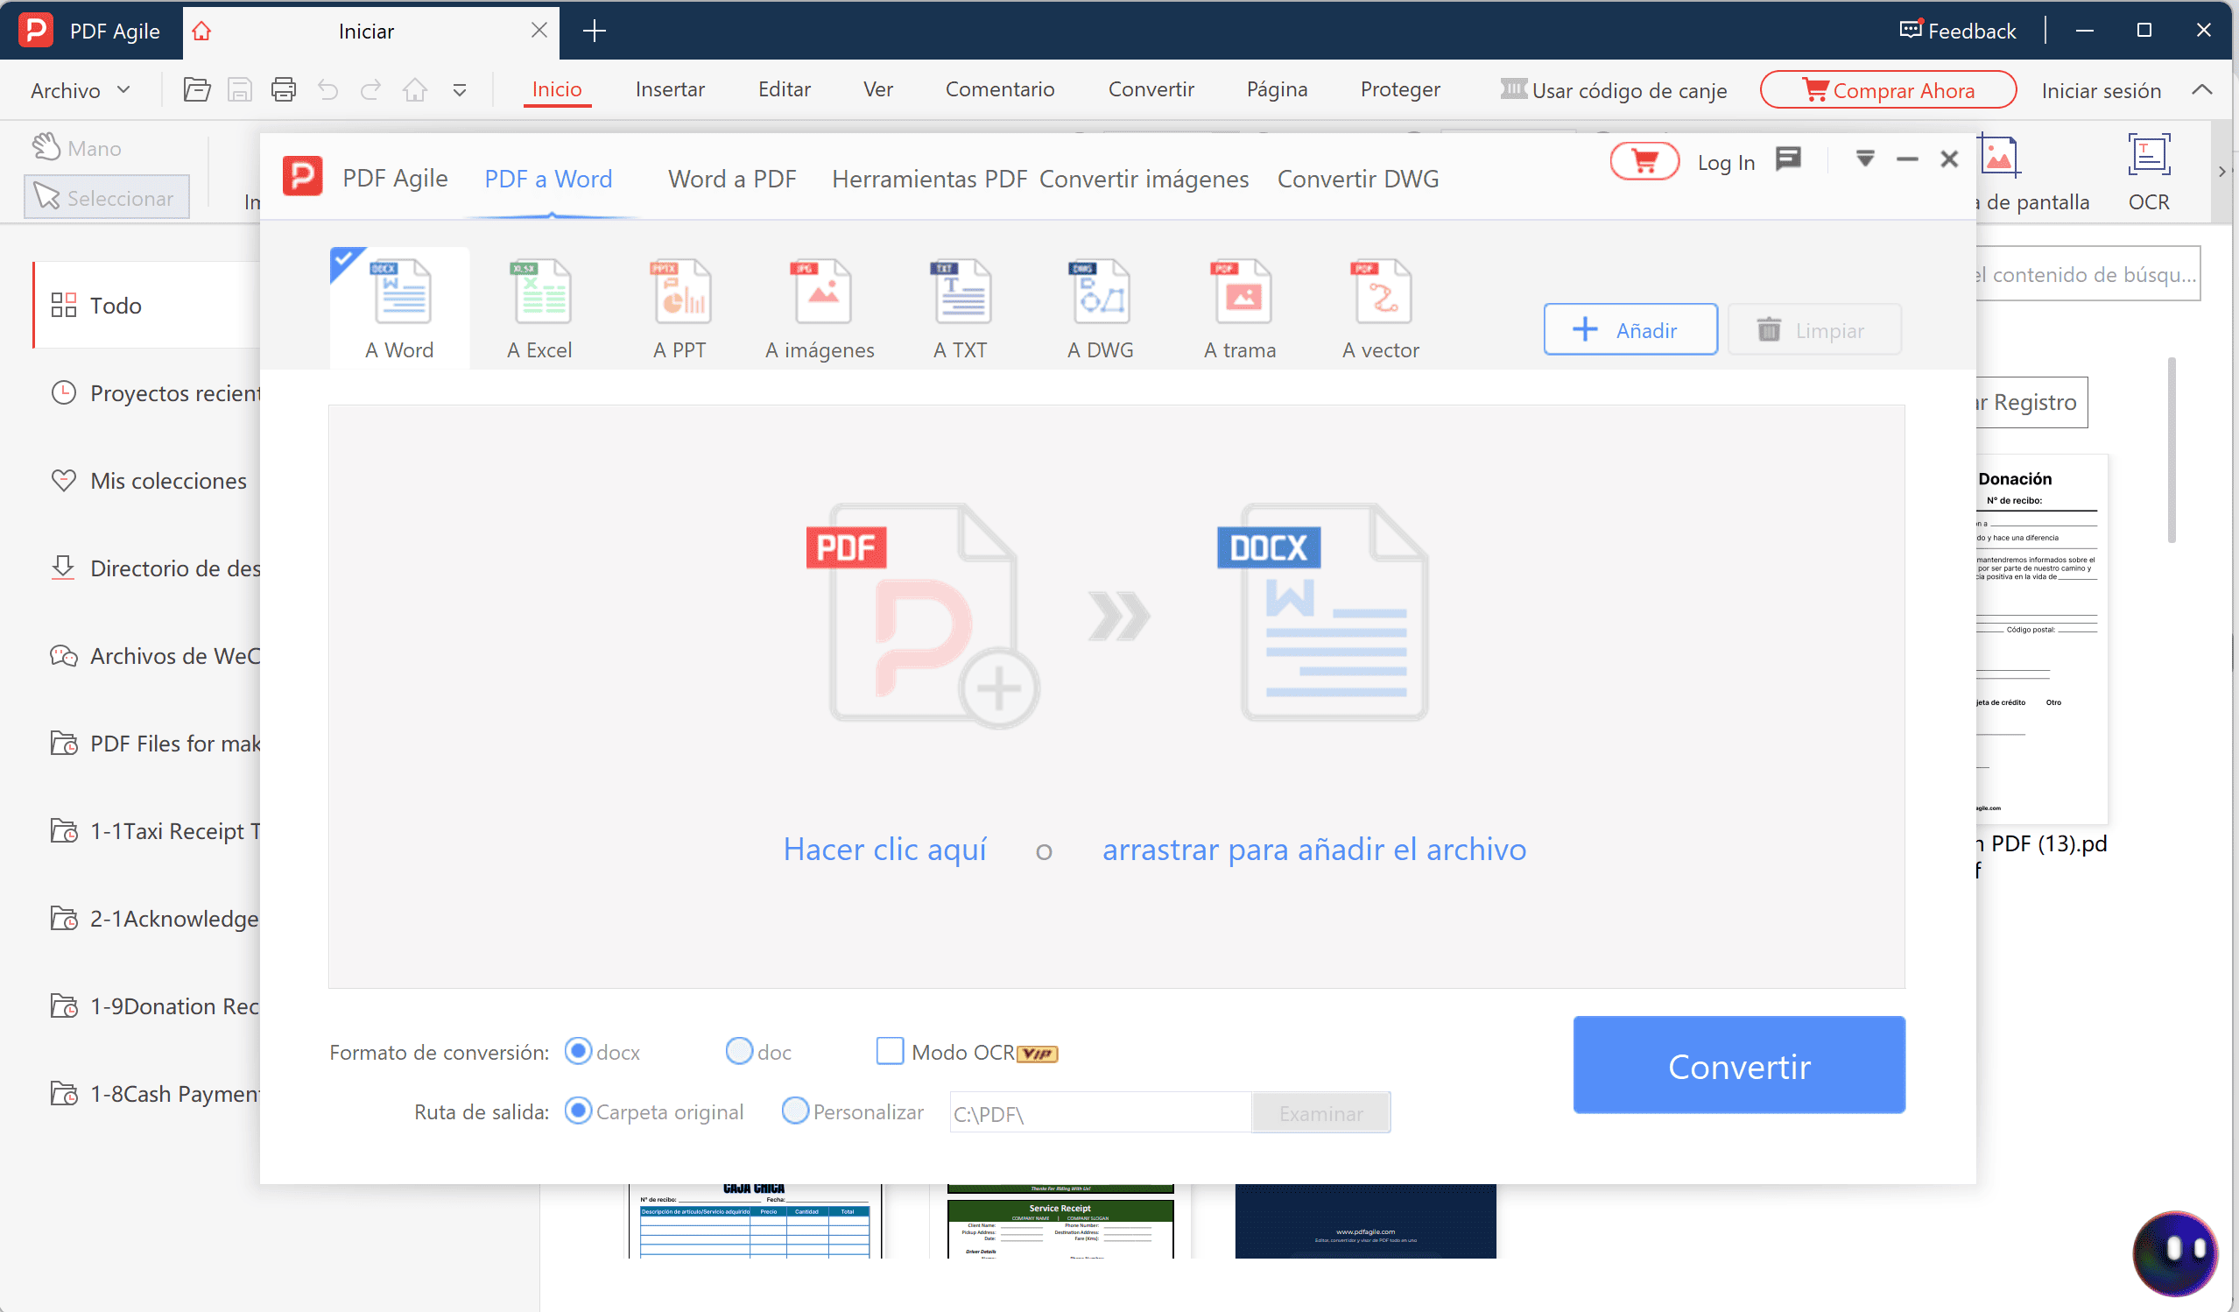The height and width of the screenshot is (1312, 2239).
Task: Select Todo in the sidebar
Action: pos(146,305)
